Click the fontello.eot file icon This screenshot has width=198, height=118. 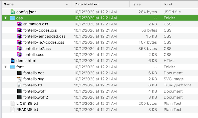19,73
